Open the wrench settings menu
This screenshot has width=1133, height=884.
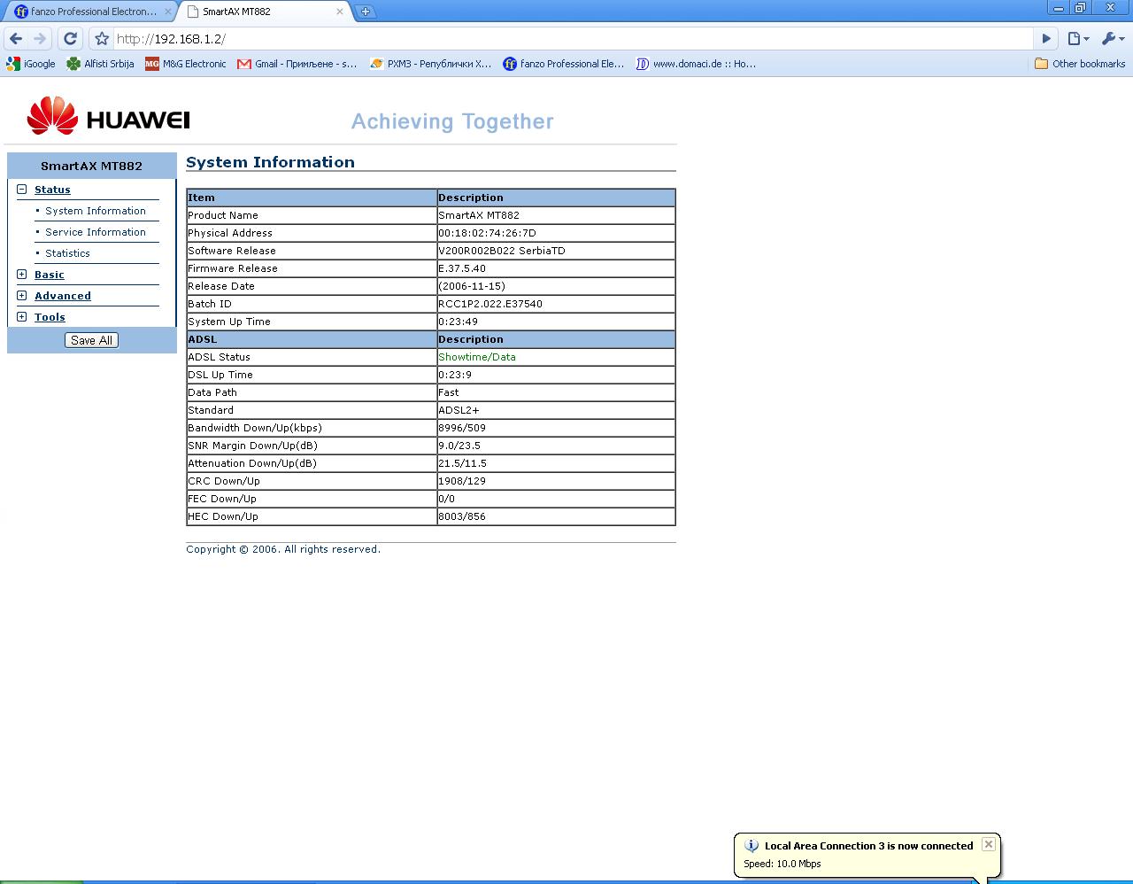1112,39
